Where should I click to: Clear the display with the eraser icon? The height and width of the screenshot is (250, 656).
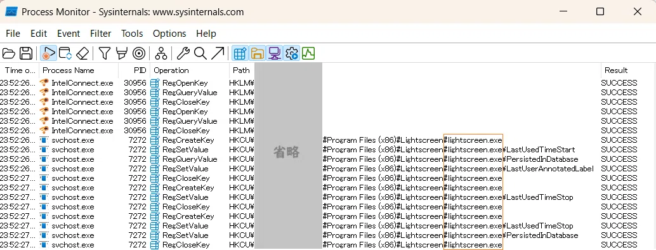[83, 53]
